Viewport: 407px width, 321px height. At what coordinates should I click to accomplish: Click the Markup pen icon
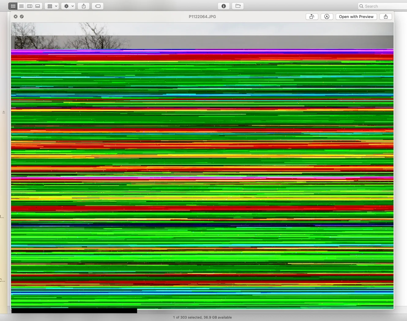tap(327, 17)
